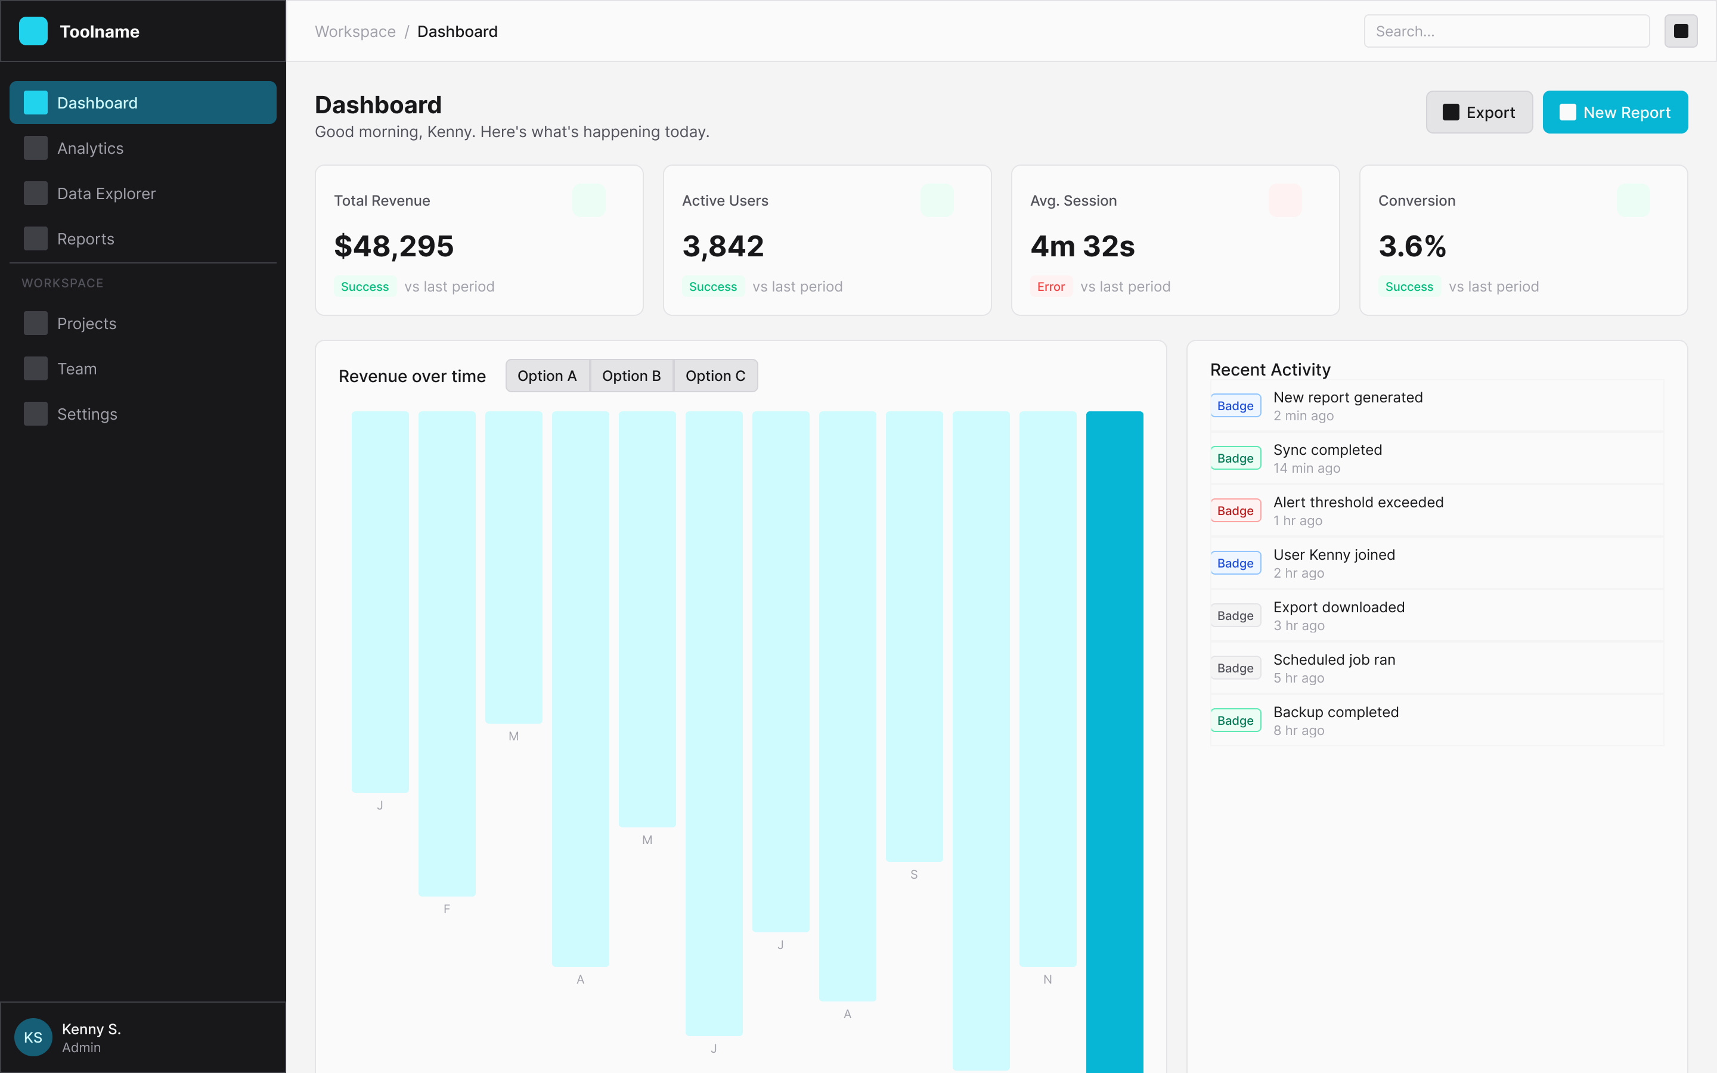This screenshot has width=1717, height=1073.
Task: Focus the Search input field
Action: click(1505, 31)
